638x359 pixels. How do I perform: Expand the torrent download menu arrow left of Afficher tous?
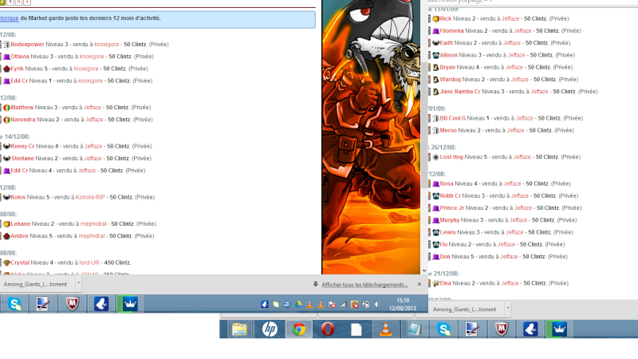(78, 282)
